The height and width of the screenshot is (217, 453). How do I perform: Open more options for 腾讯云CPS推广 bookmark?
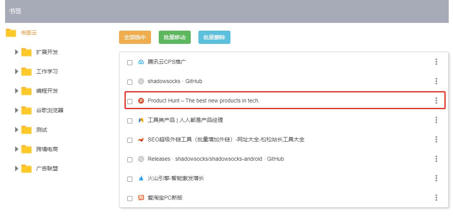tap(436, 62)
